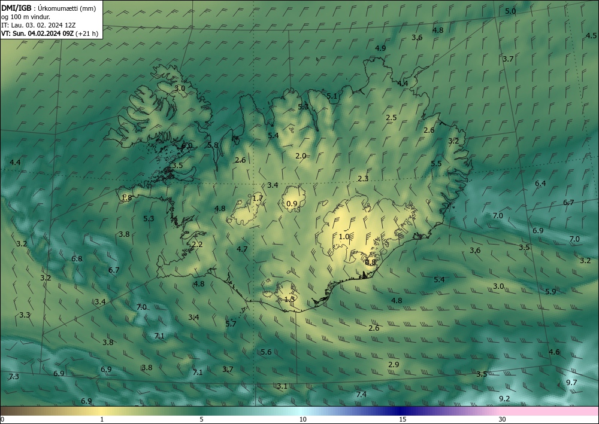Screen dimensions: 599x424
Task: Click the 1.8 value on the western peninsula
Action: click(126, 197)
